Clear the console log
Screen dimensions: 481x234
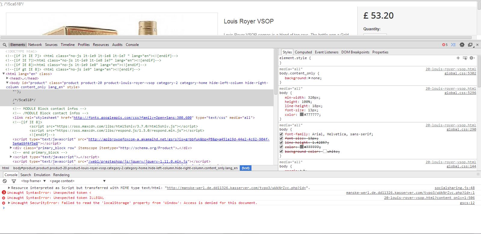click(x=5, y=181)
